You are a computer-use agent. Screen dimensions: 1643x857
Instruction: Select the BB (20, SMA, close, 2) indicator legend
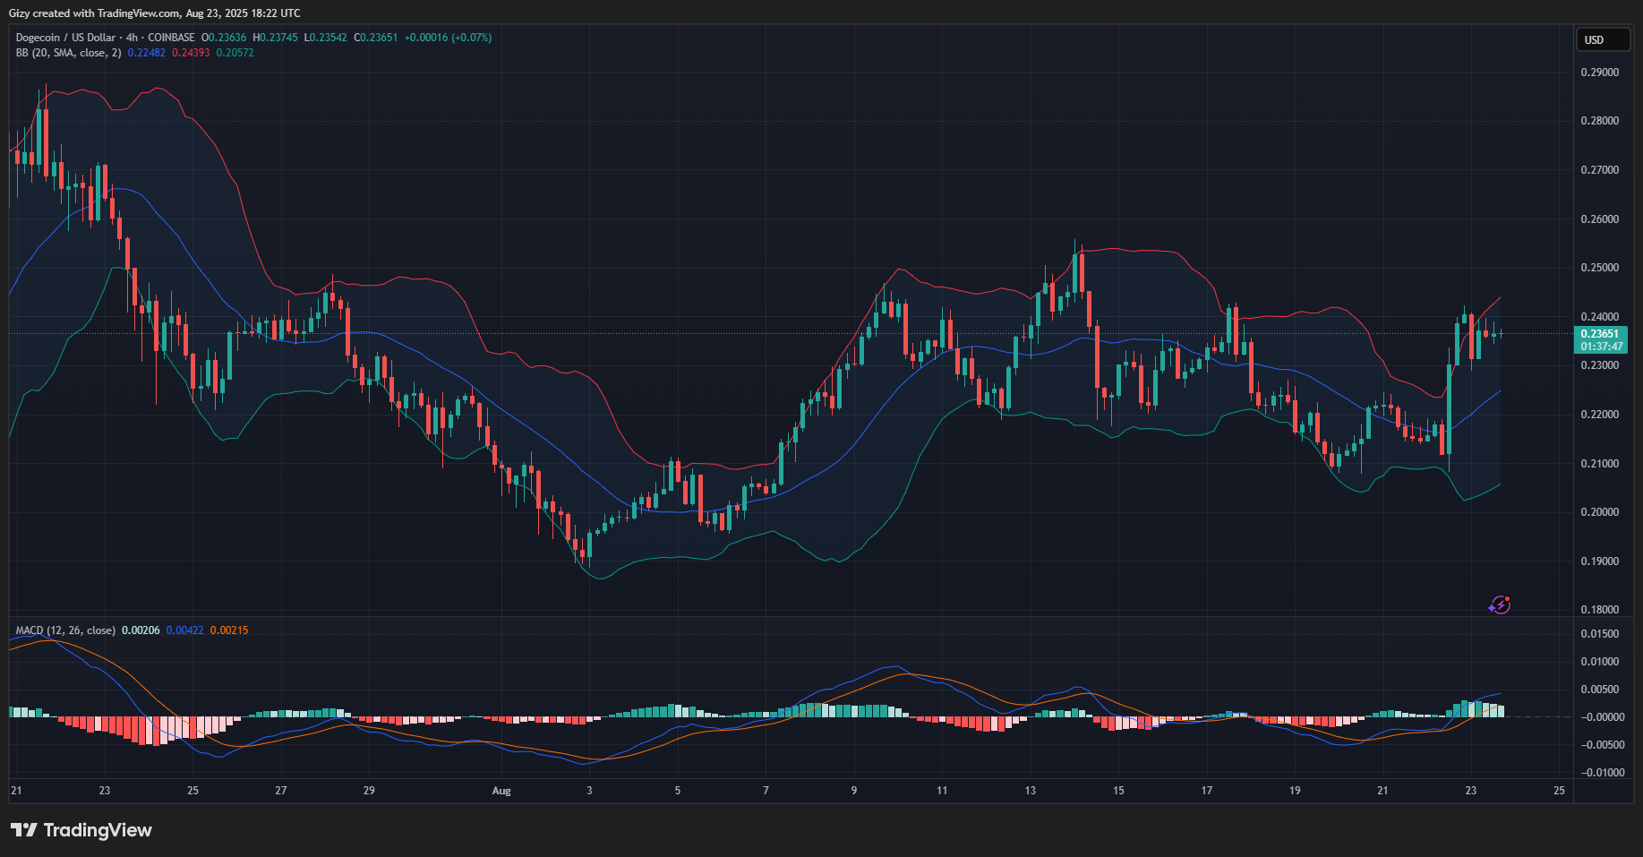[68, 53]
